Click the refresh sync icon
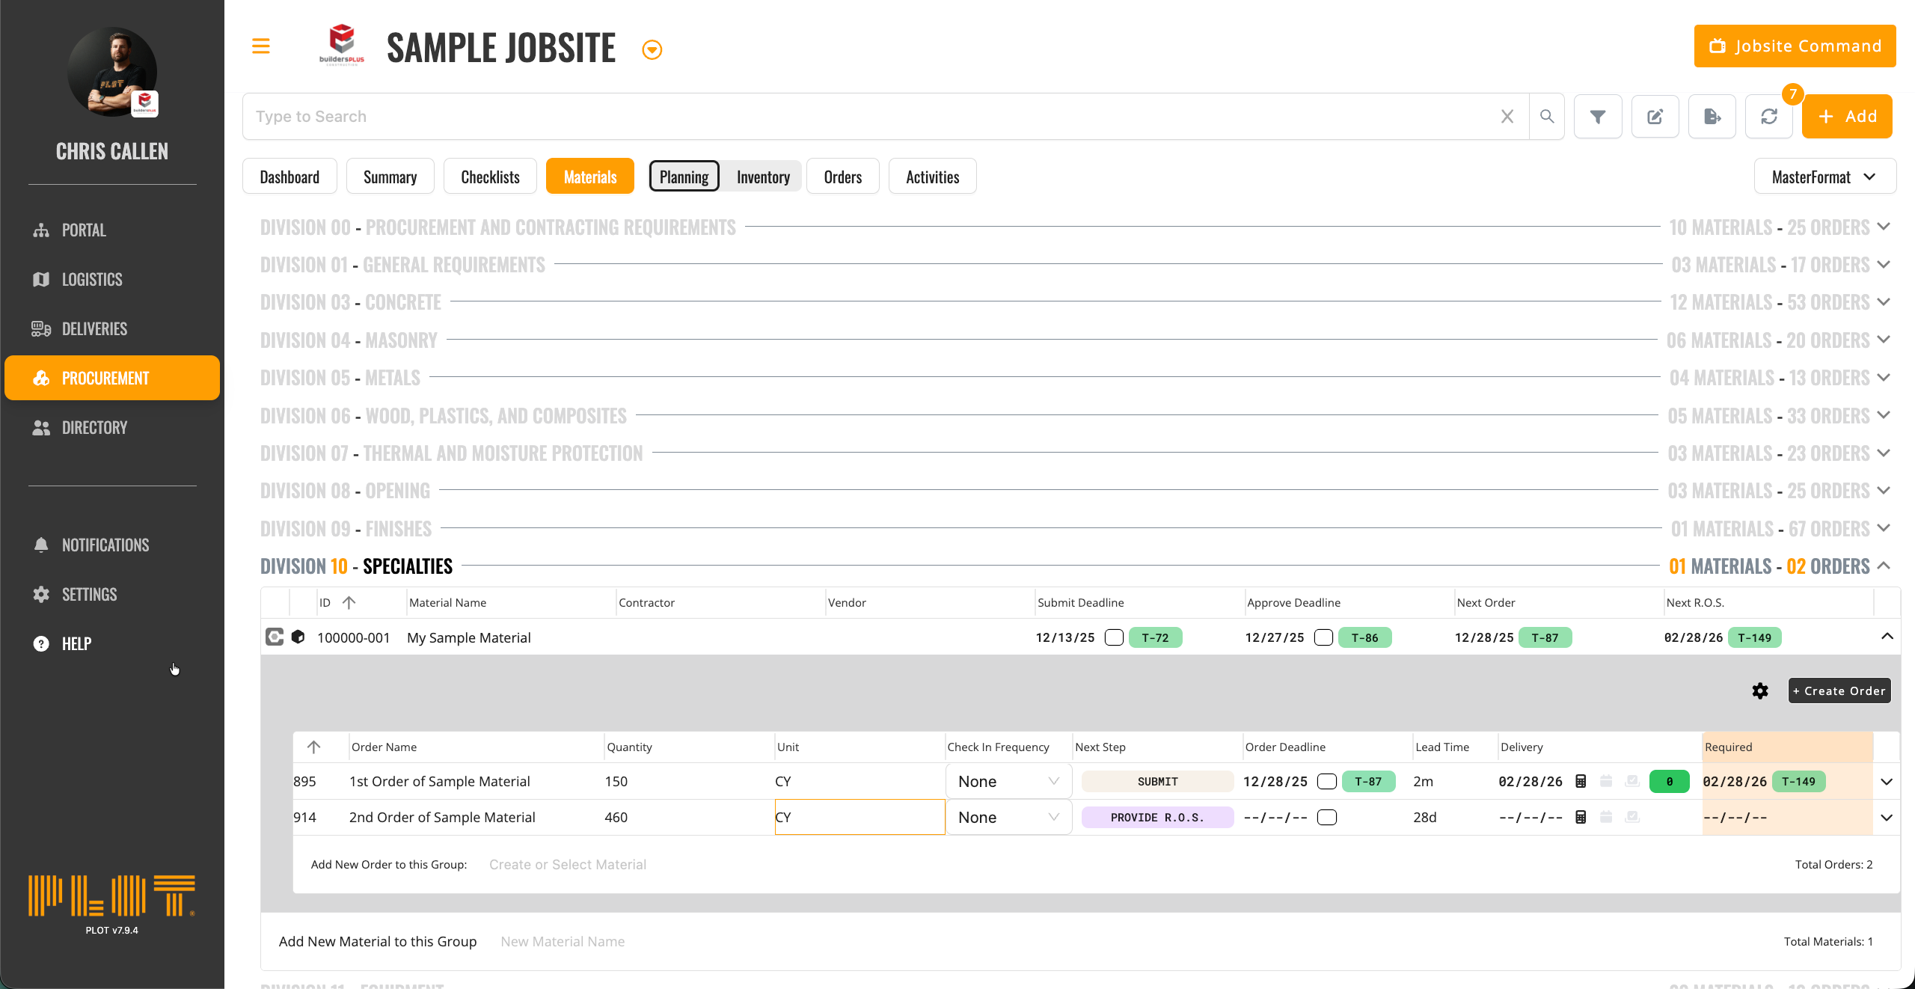This screenshot has height=989, width=1915. 1768,117
